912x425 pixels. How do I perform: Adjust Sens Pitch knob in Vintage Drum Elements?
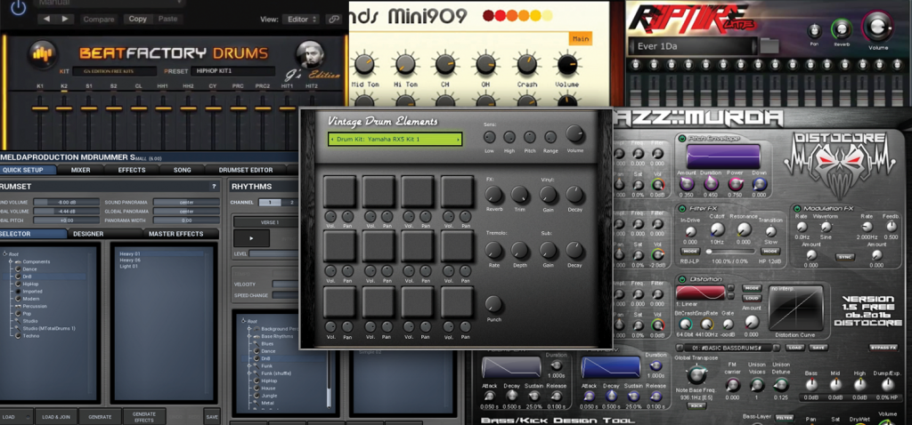[x=529, y=138]
